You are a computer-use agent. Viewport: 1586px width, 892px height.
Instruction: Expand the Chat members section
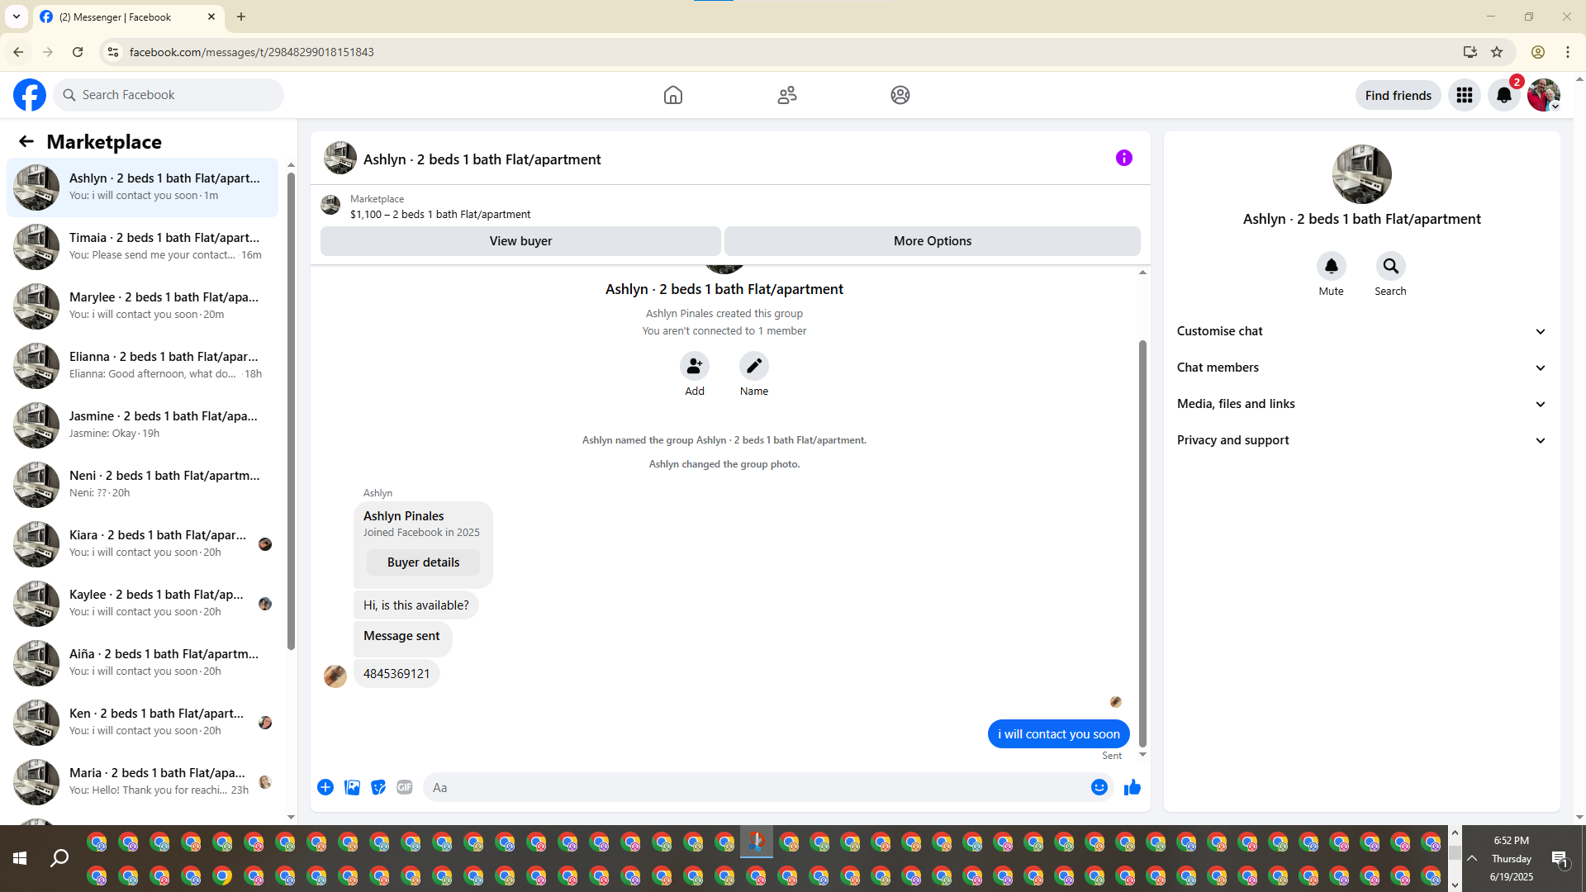[x=1361, y=368]
